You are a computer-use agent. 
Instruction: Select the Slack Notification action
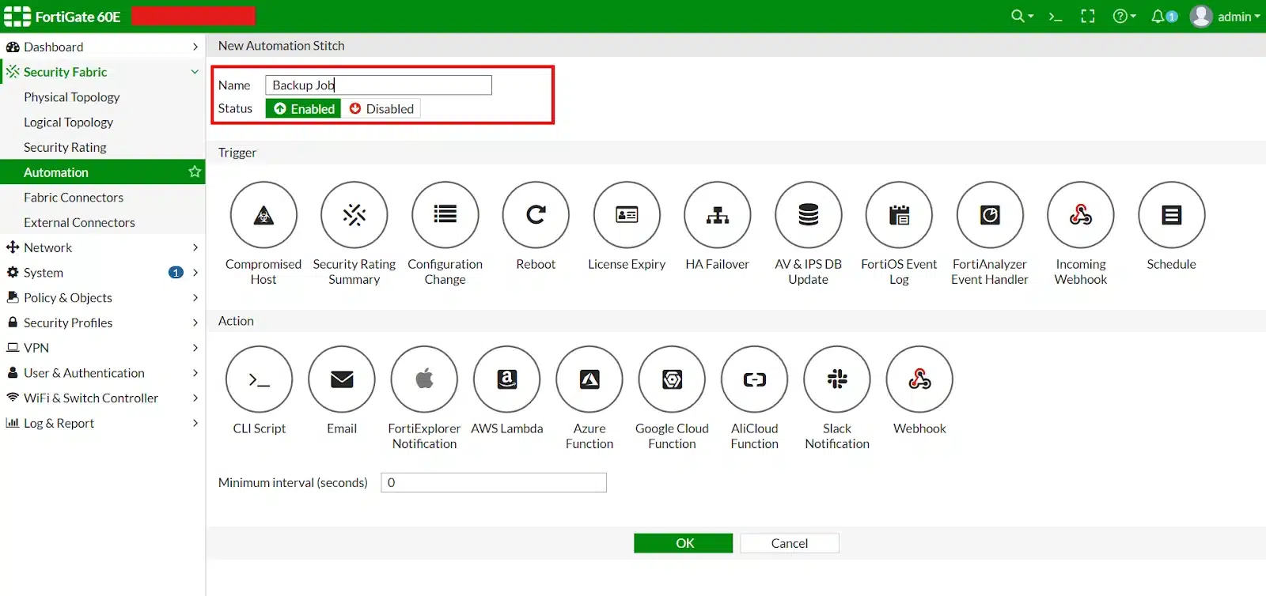point(836,379)
